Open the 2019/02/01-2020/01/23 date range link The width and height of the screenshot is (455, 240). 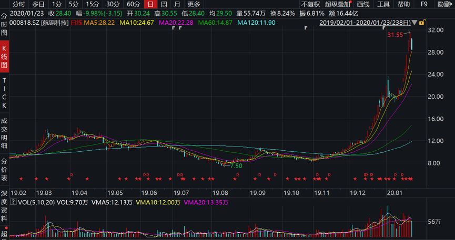366,23
